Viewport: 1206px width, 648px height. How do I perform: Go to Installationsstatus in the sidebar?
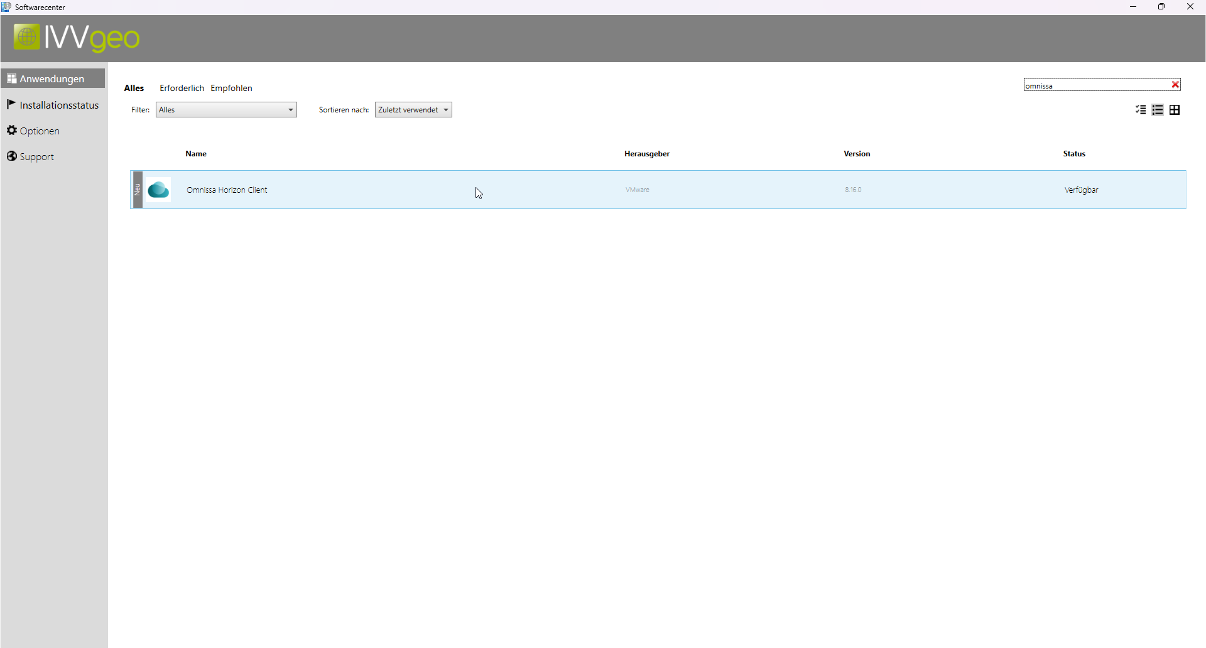pos(58,105)
